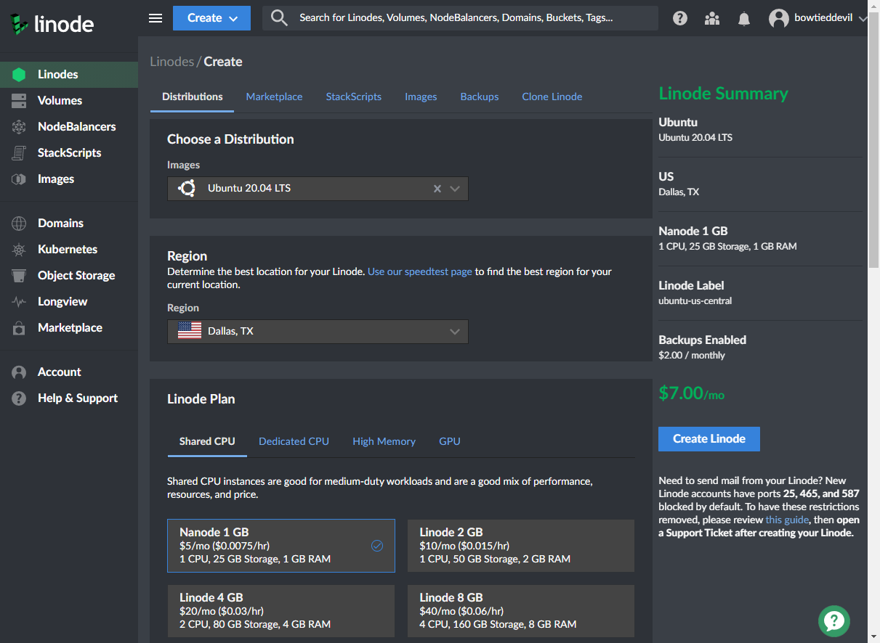
Task: Select the GPU plan tab
Action: [450, 441]
